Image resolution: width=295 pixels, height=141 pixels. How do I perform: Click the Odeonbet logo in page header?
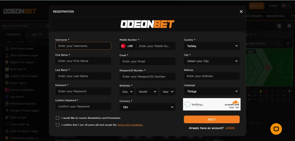[x=20, y=11]
